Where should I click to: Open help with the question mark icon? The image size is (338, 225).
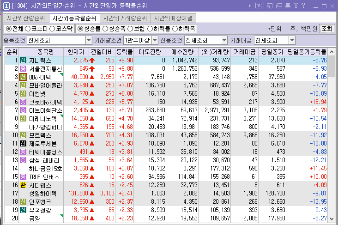click(x=303, y=6)
